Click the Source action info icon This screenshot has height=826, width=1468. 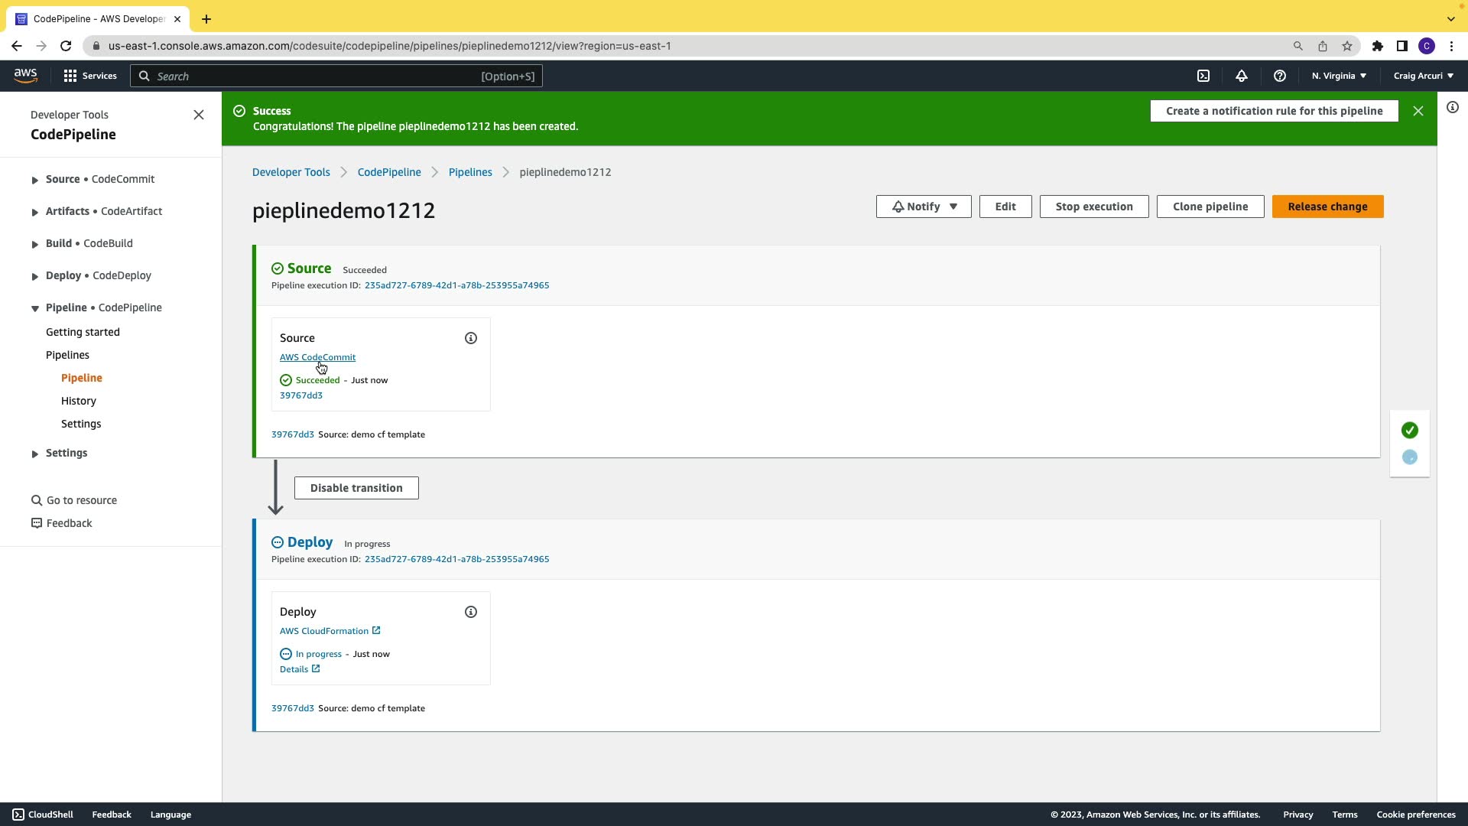pos(471,338)
